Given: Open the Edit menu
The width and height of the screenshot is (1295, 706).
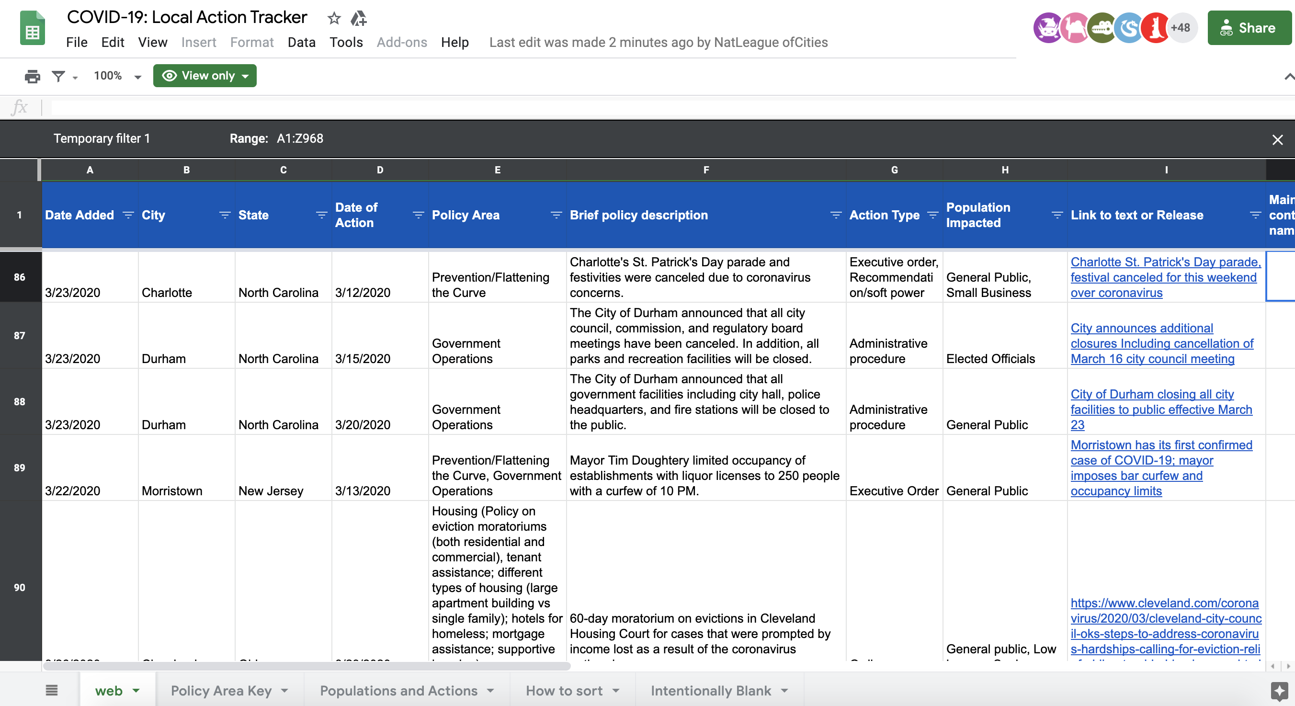Looking at the screenshot, I should (x=113, y=42).
